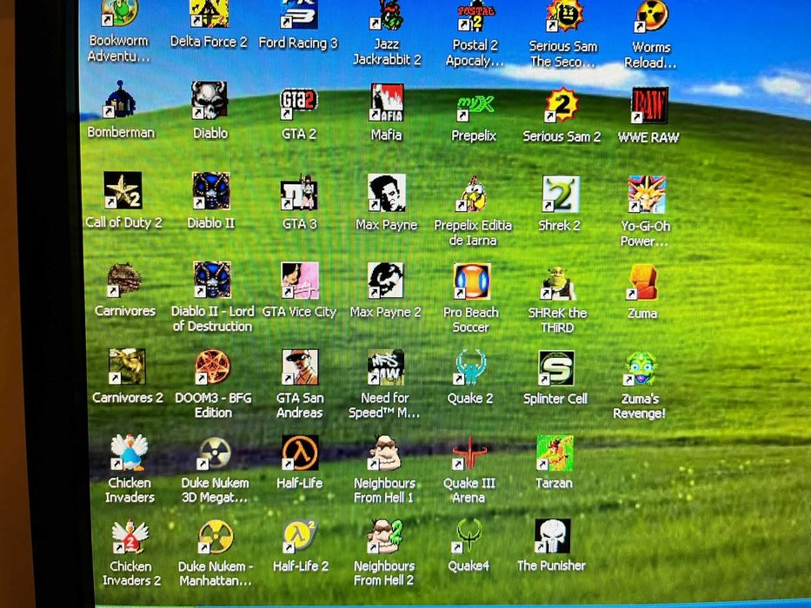Screen dimensions: 811x608
Task: Open the Zuma's Revenge! shortcut
Action: coord(641,369)
